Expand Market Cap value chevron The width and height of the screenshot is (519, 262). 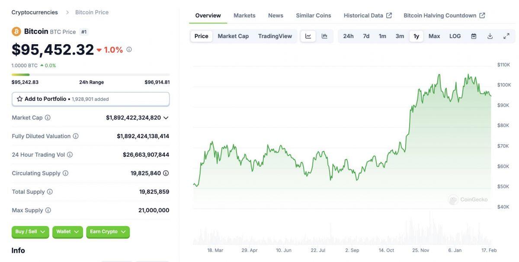tap(166, 118)
